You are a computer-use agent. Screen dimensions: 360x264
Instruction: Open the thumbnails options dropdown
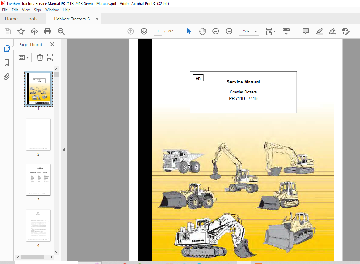pos(23,57)
